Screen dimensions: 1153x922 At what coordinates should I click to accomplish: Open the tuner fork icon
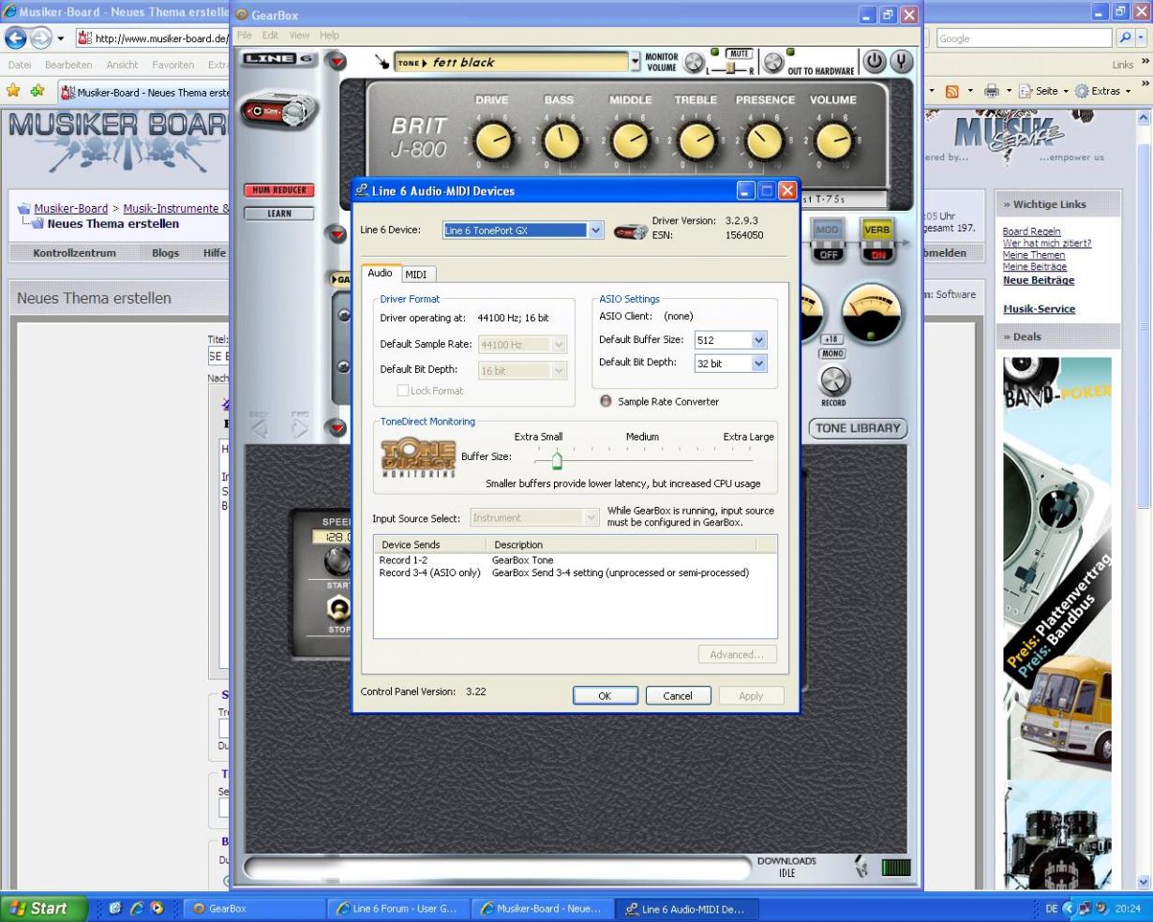(x=901, y=62)
